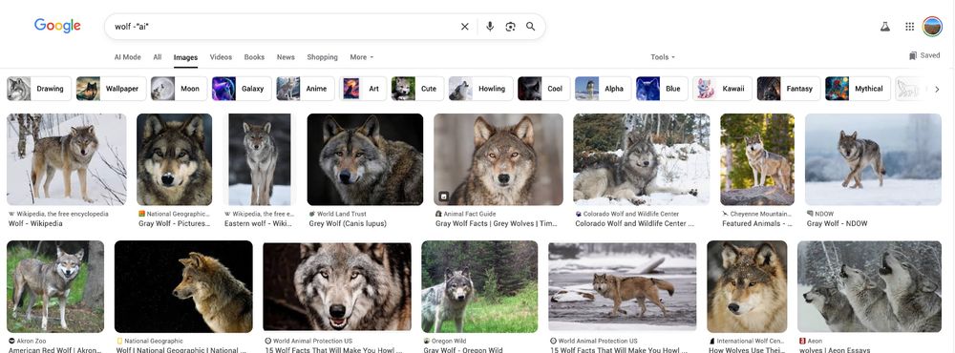
Task: Open the Featured Animals Cheyenne Mountain image
Action: pos(757,159)
